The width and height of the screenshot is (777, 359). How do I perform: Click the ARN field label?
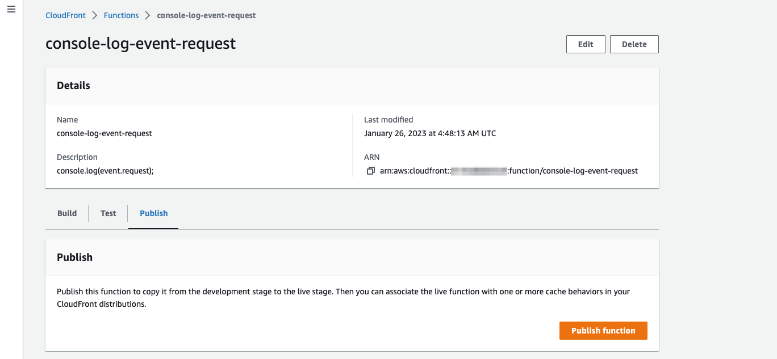point(371,157)
